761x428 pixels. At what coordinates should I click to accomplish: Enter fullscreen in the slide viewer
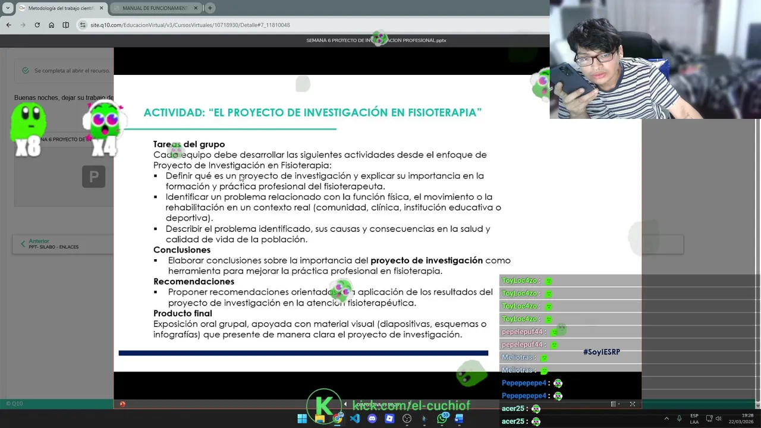(633, 404)
